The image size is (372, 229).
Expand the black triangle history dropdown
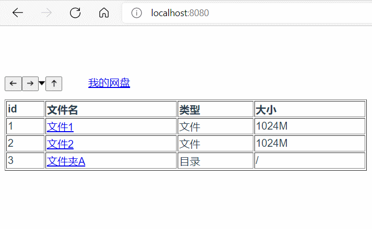click(42, 83)
